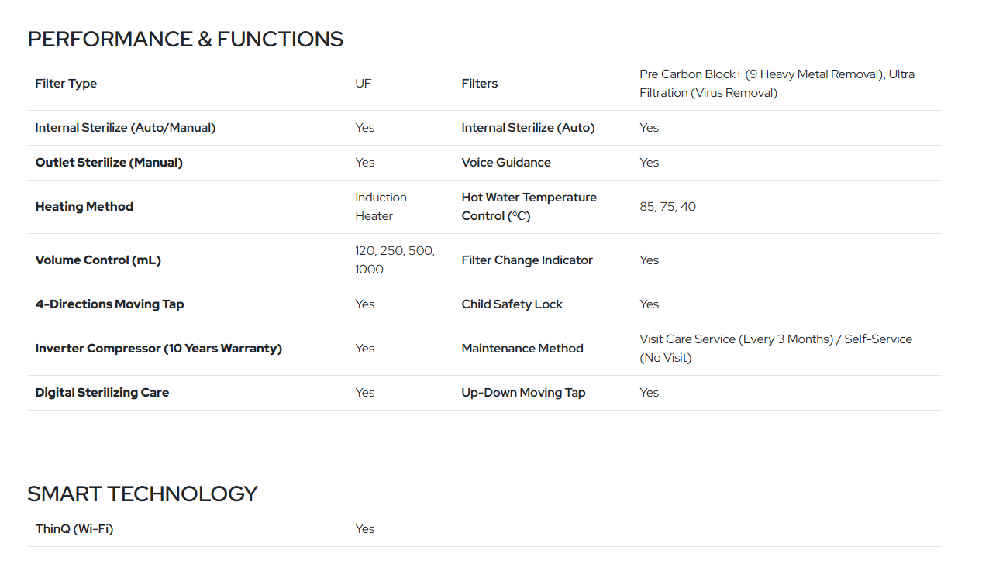Select Internal Sterilize (Auto/Manual) label
This screenshot has width=989, height=564.
pyautogui.click(x=126, y=128)
